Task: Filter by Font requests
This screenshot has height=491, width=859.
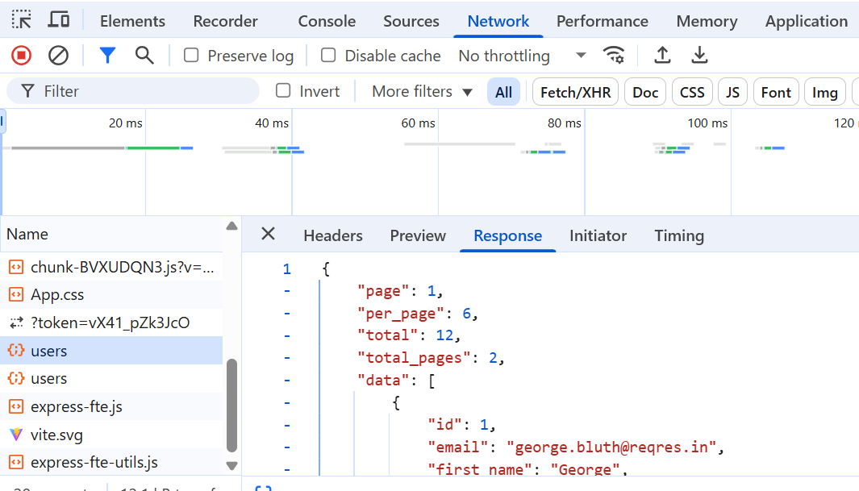Action: point(776,92)
